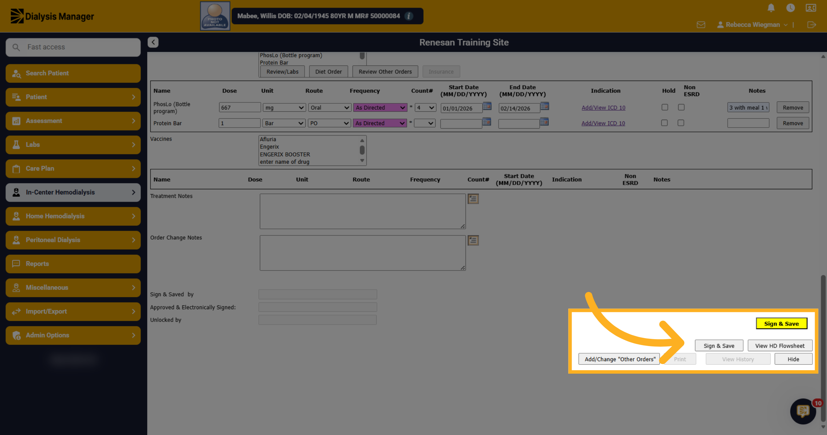This screenshot has height=435, width=827.
Task: Toggle Hold checkbox for PhosLo
Action: tap(665, 107)
